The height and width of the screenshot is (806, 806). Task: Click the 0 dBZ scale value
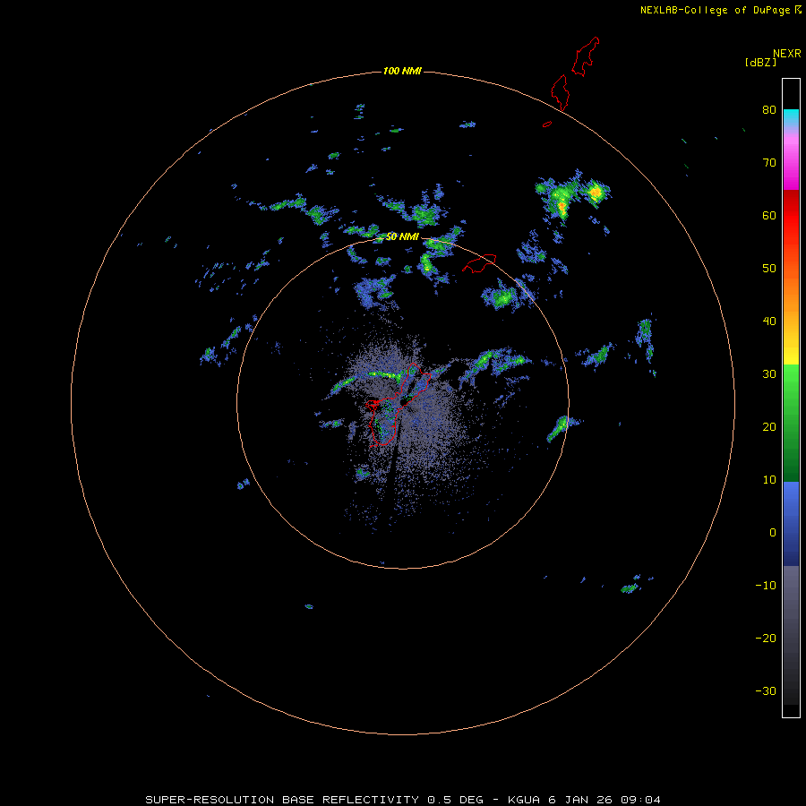[x=773, y=533]
